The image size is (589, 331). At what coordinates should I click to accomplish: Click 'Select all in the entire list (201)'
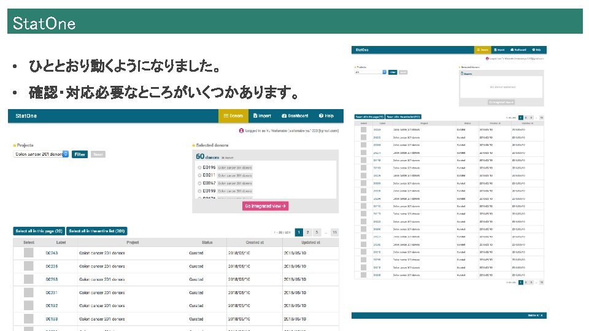[x=97, y=231]
